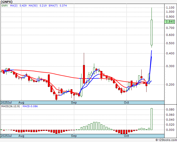Click the 0.300 price axis label
The width and height of the screenshot is (177, 142).
170,66
